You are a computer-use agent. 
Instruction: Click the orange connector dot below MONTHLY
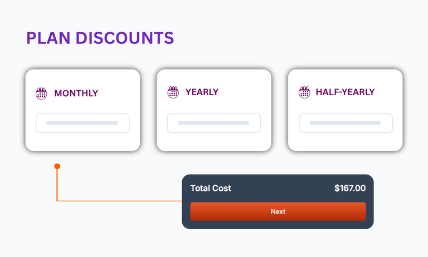pos(57,166)
